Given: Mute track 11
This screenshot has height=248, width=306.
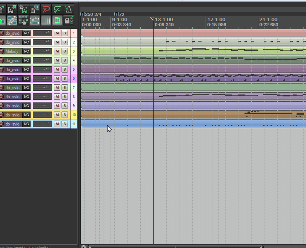Looking at the screenshot, I should [57, 124].
